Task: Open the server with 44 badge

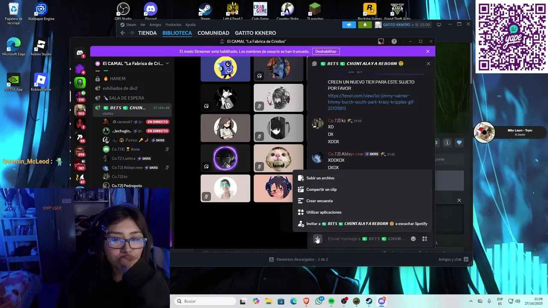Action: pyautogui.click(x=80, y=137)
